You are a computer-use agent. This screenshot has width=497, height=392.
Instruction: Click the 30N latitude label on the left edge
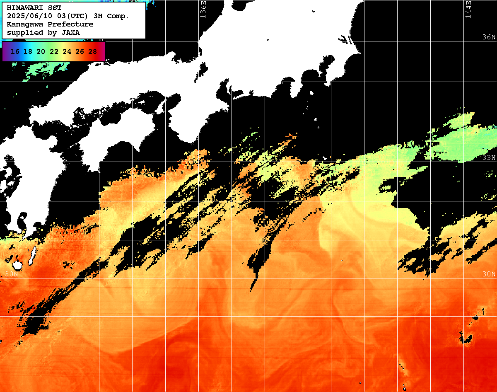click(11, 274)
